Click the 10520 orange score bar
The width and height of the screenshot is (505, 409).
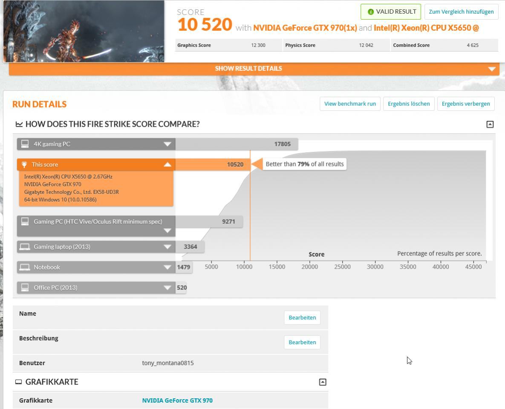click(213, 164)
